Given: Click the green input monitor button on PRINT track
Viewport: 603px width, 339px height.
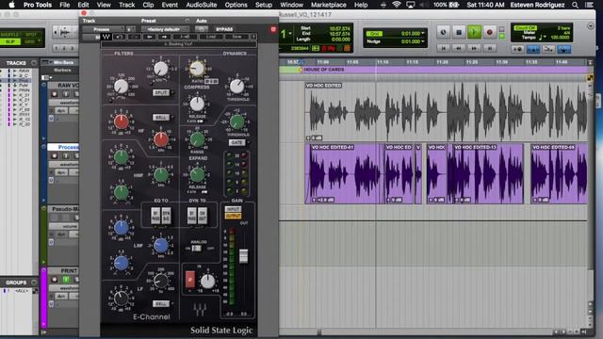Looking at the screenshot, I should coord(66,280).
